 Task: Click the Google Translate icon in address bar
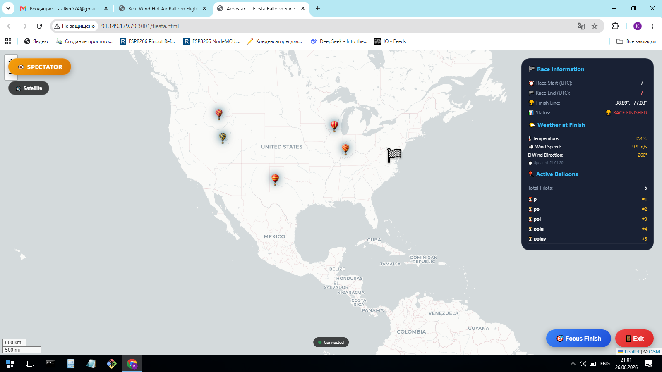coord(581,26)
